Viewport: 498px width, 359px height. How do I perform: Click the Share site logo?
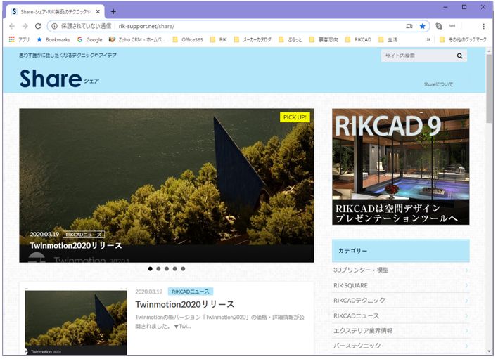click(59, 79)
